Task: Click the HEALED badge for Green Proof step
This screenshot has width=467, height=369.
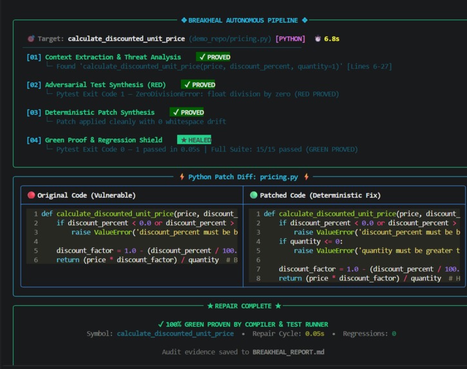Action: (x=194, y=140)
